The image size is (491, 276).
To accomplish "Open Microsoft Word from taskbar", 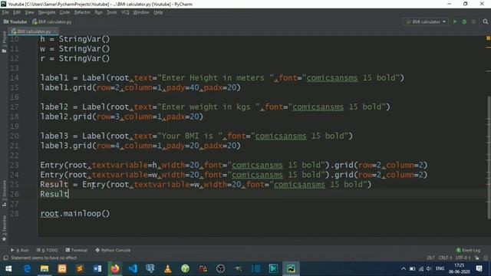I will point(97,268).
